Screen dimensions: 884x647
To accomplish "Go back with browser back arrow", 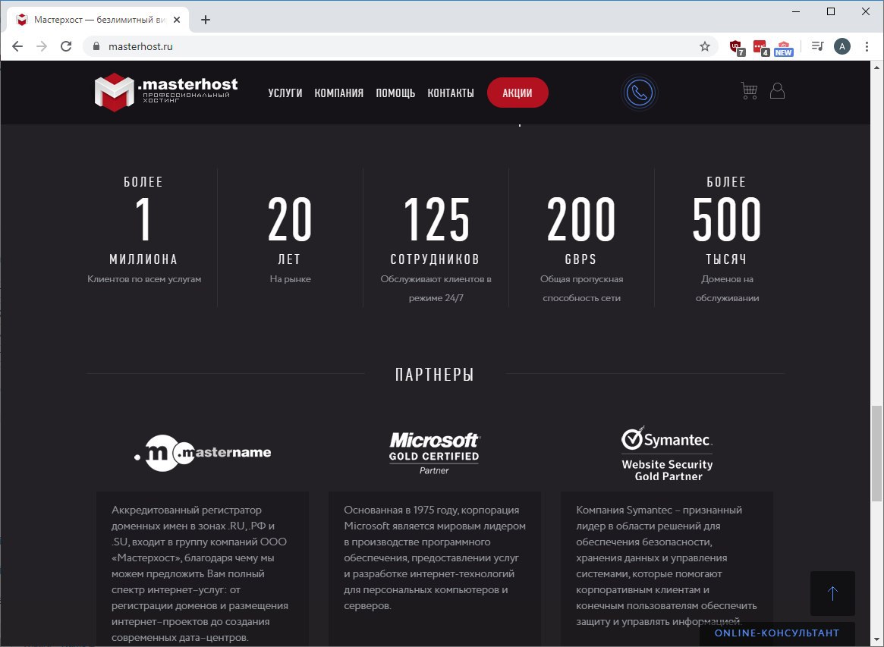I will [17, 46].
